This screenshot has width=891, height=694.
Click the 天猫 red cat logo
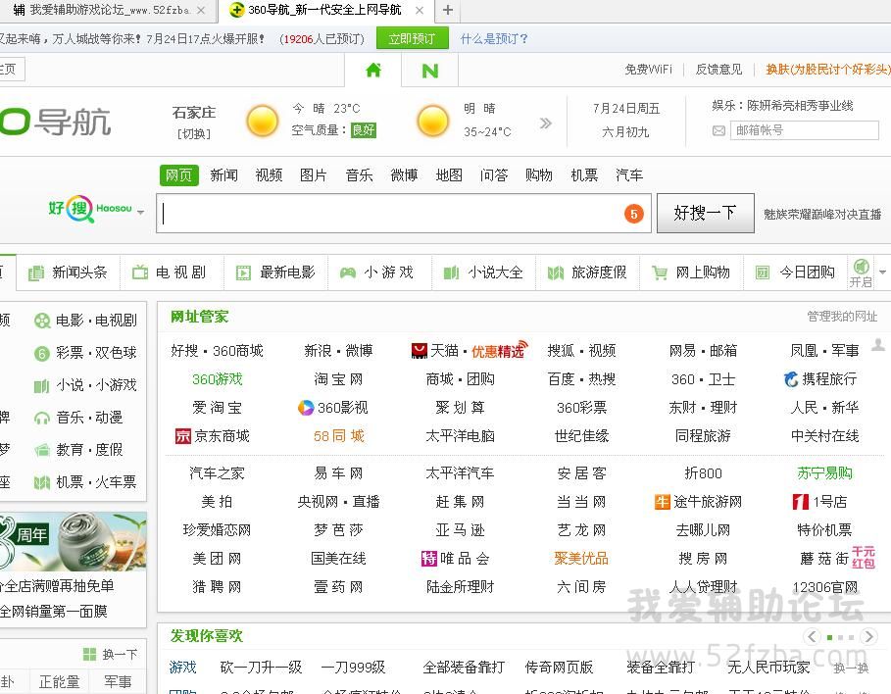tap(420, 351)
